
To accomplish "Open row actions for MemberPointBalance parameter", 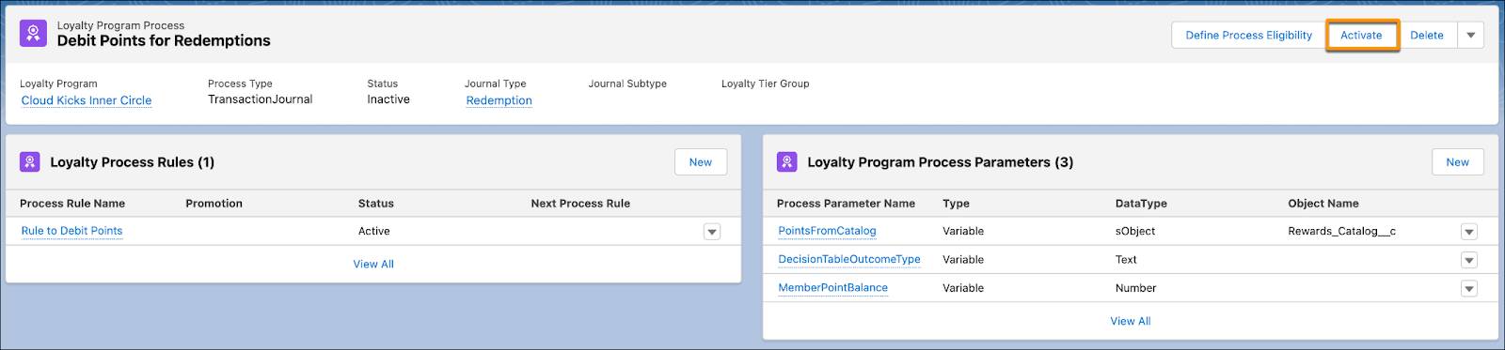I will point(1469,289).
